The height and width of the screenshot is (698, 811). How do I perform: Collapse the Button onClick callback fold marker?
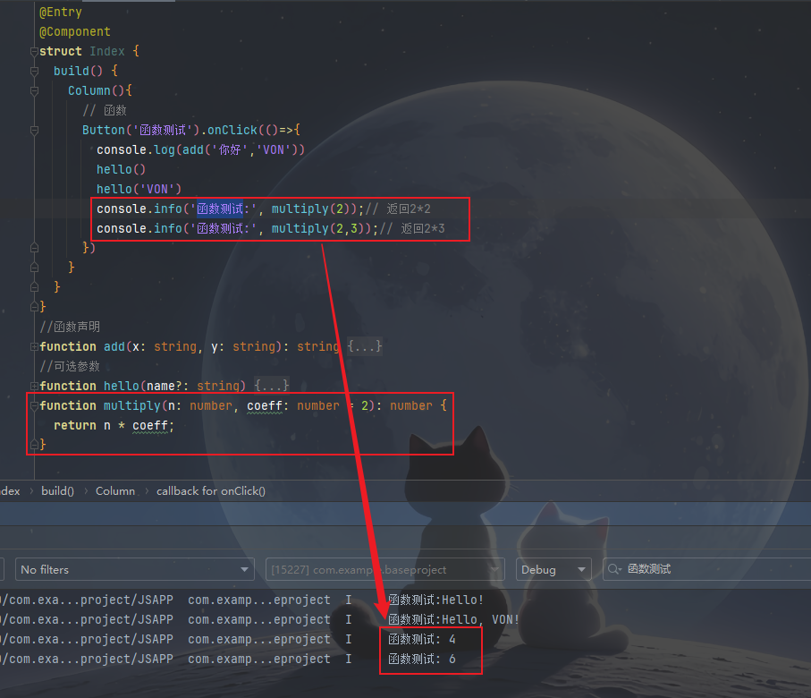(x=34, y=130)
